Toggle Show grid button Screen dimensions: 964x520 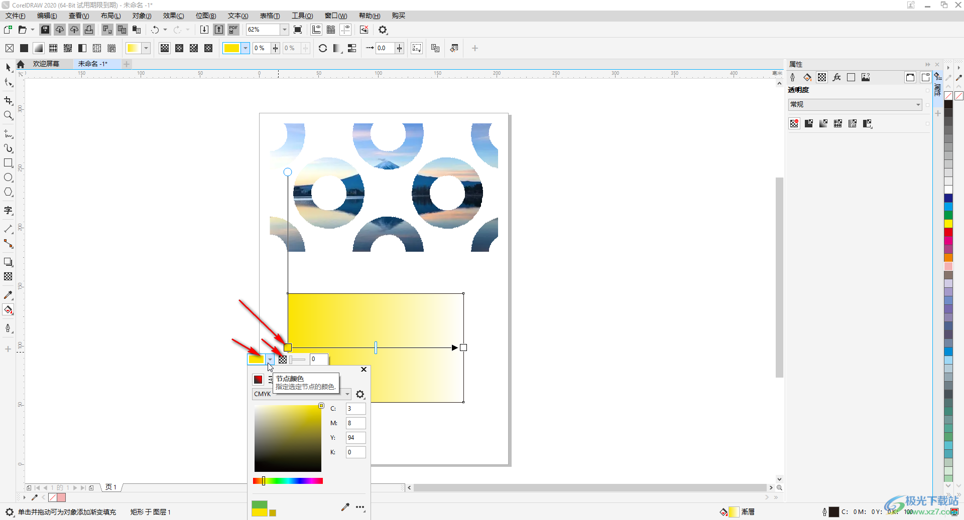tap(331, 30)
